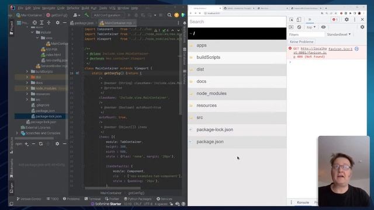Open Search Everywhere magnifier in IDE toolbar
The height and width of the screenshot is (210, 374).
coord(169,15)
